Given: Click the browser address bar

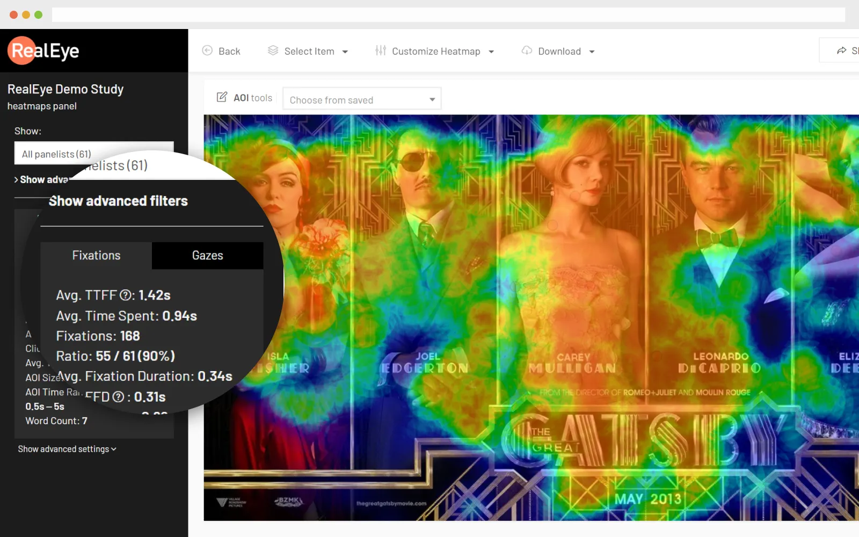Looking at the screenshot, I should 448,14.
